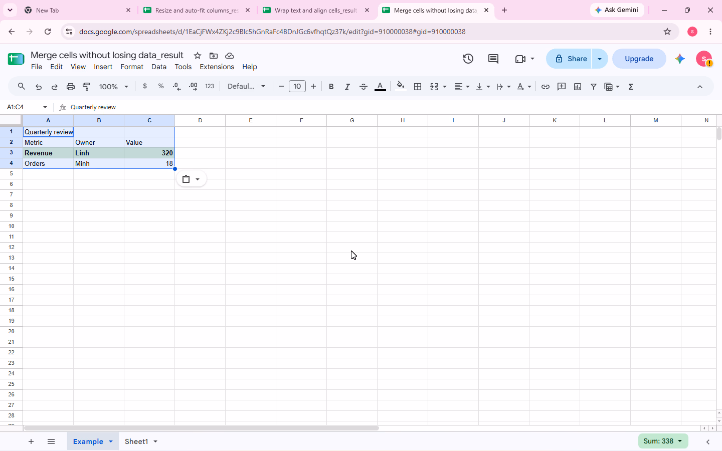Insert a comment
The image size is (722, 451).
click(562, 87)
